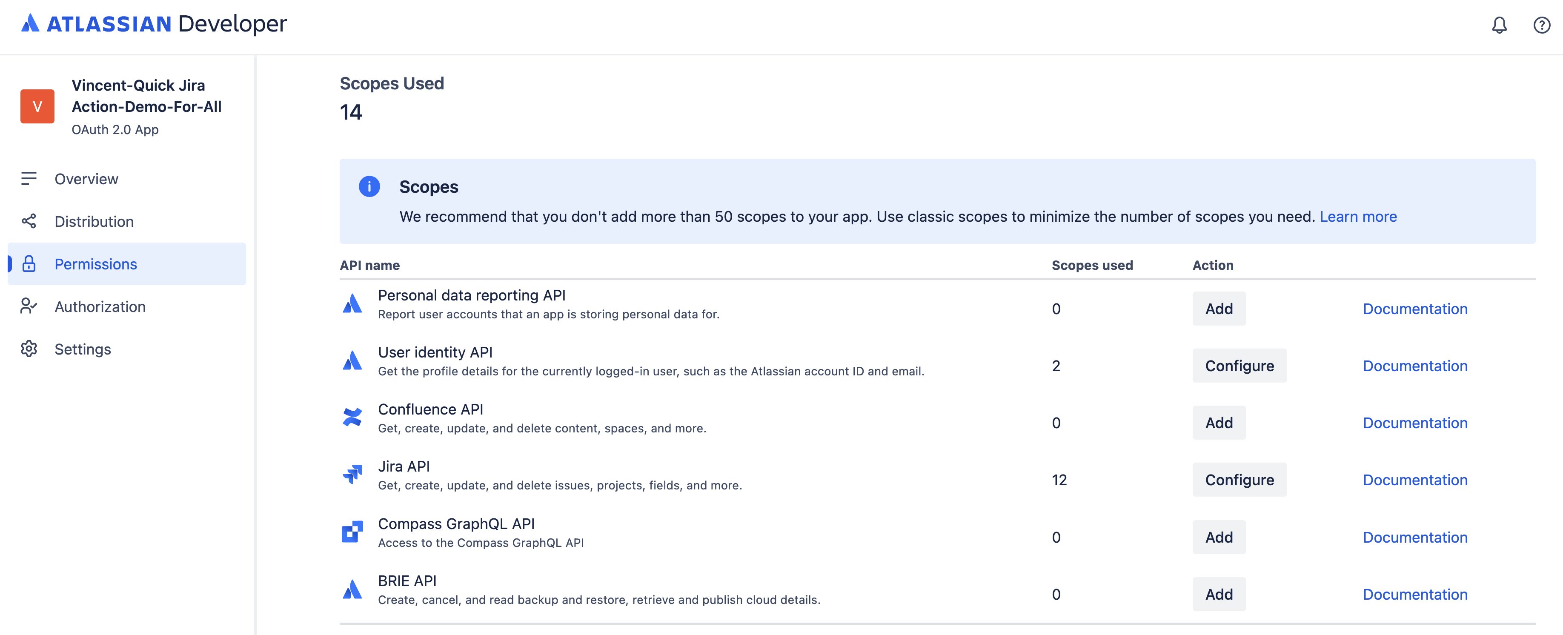Image resolution: width=1563 pixels, height=635 pixels.
Task: Click the Vincent-Quick app avatar
Action: pyautogui.click(x=37, y=107)
